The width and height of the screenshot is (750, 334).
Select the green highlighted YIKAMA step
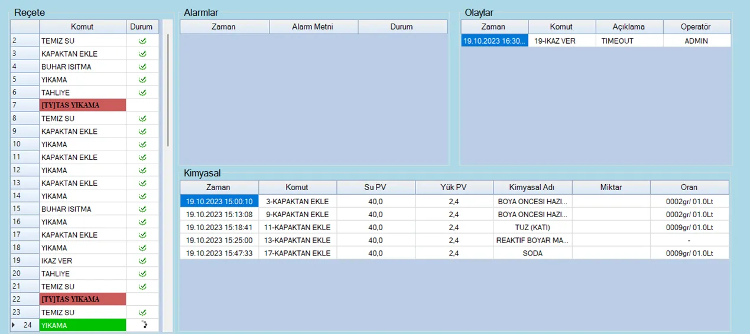(x=83, y=325)
